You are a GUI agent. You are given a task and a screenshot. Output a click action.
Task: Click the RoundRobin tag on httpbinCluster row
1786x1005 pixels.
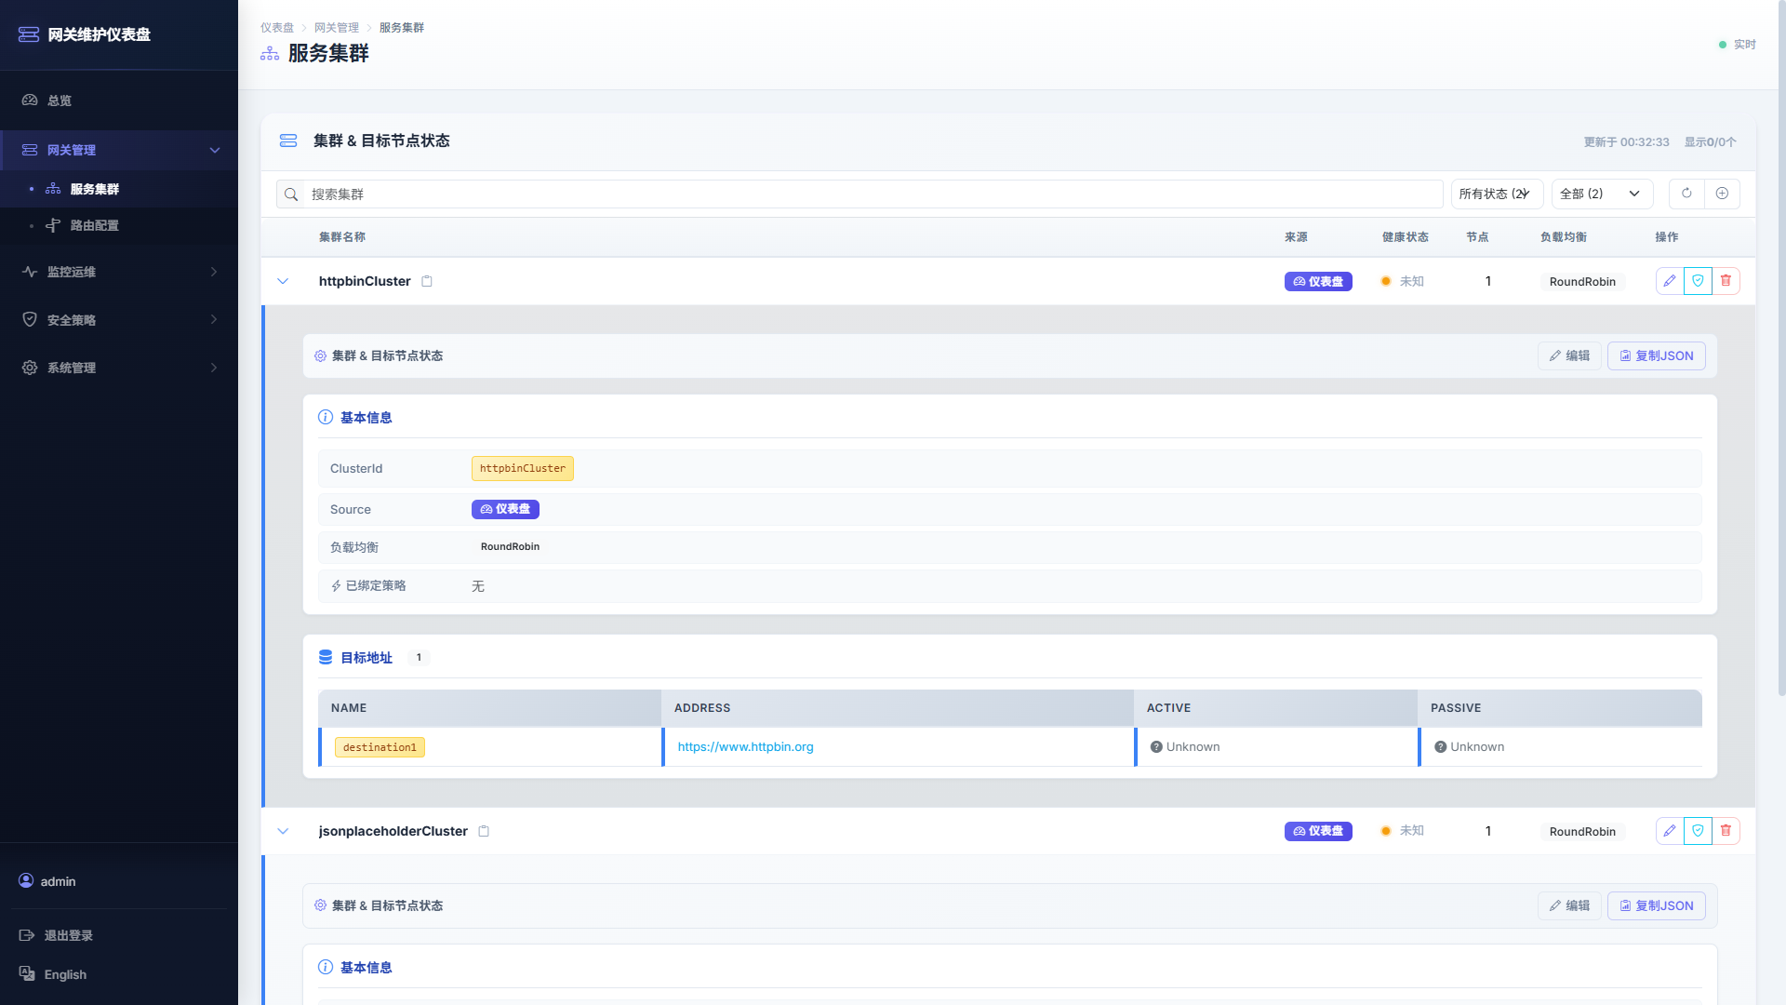click(1582, 281)
